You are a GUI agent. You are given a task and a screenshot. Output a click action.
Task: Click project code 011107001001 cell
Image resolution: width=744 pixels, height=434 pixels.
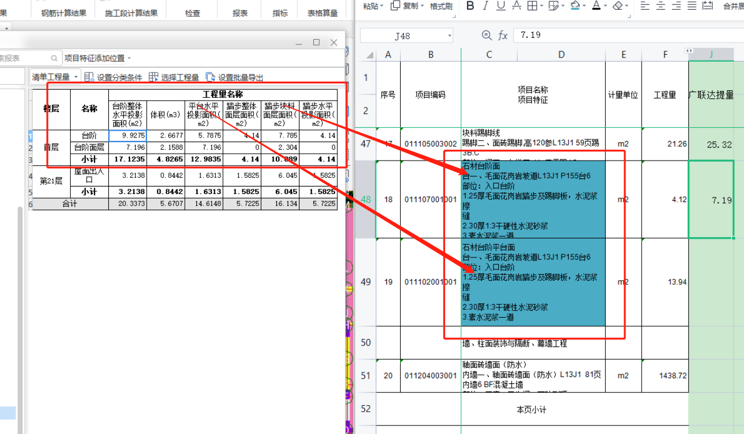click(431, 199)
